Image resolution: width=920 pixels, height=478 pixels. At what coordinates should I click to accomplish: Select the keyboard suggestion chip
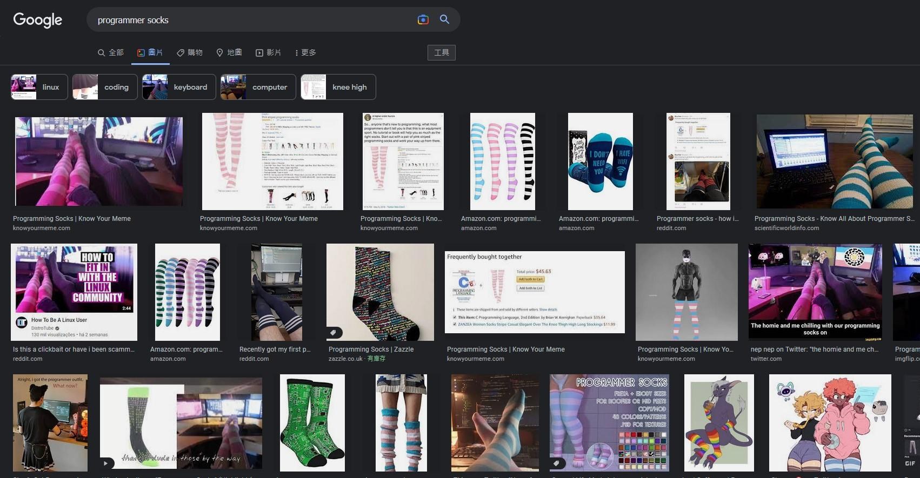click(179, 87)
